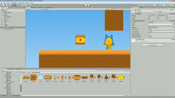Open the Assets menu
This screenshot has width=175, height=98.
click(x=8, y=3)
